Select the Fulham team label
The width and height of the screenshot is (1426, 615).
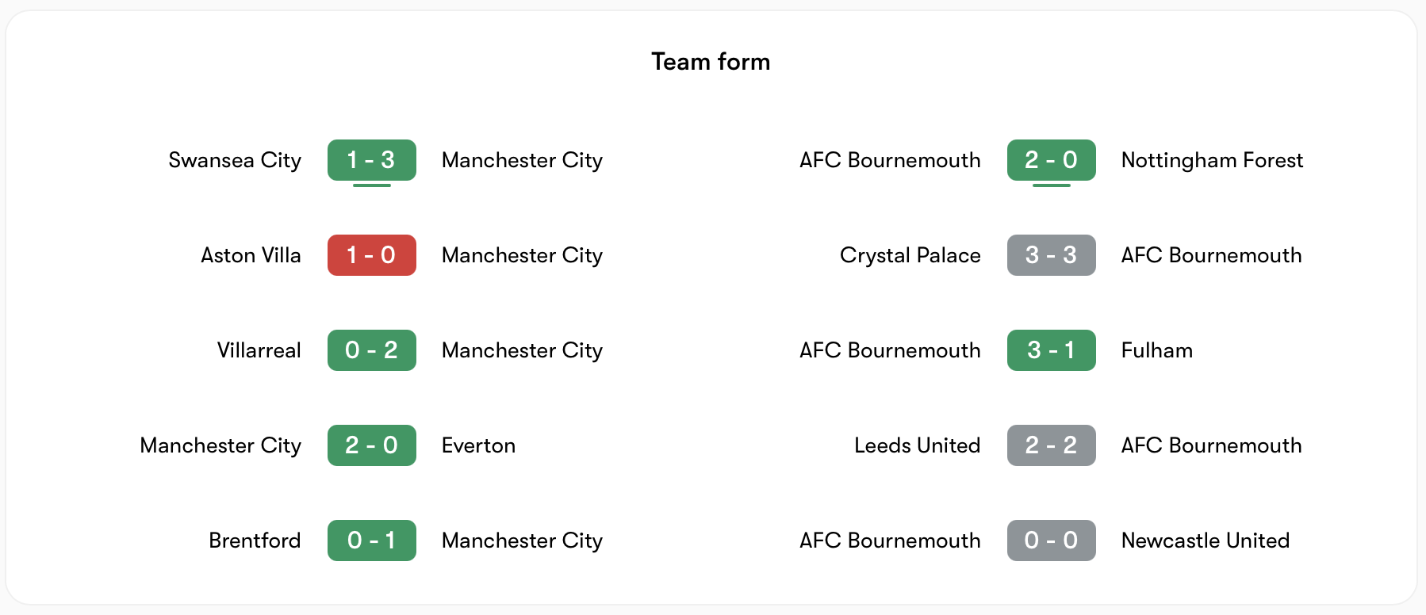[x=1156, y=350]
